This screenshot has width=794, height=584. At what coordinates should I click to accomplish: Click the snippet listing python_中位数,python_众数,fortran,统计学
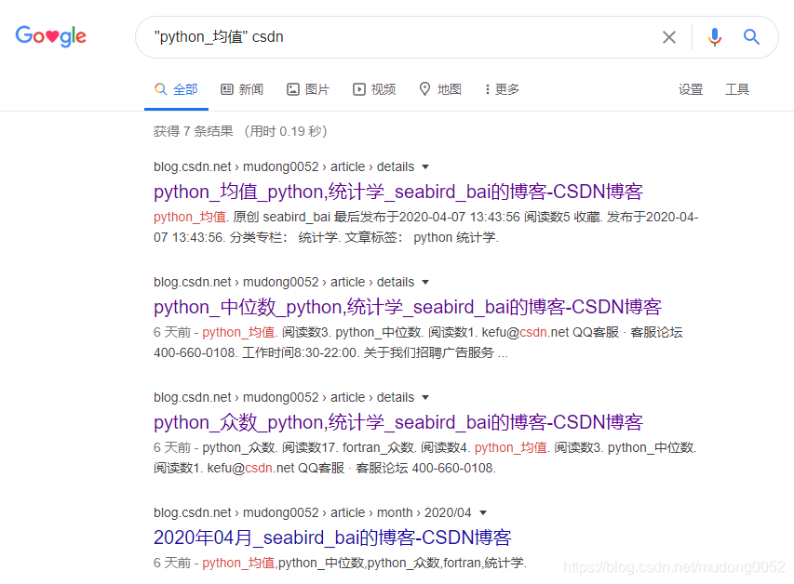coord(340,563)
